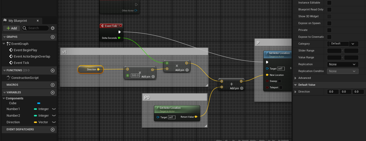
Task: Select the vt comment box title
Action: tap(134, 52)
